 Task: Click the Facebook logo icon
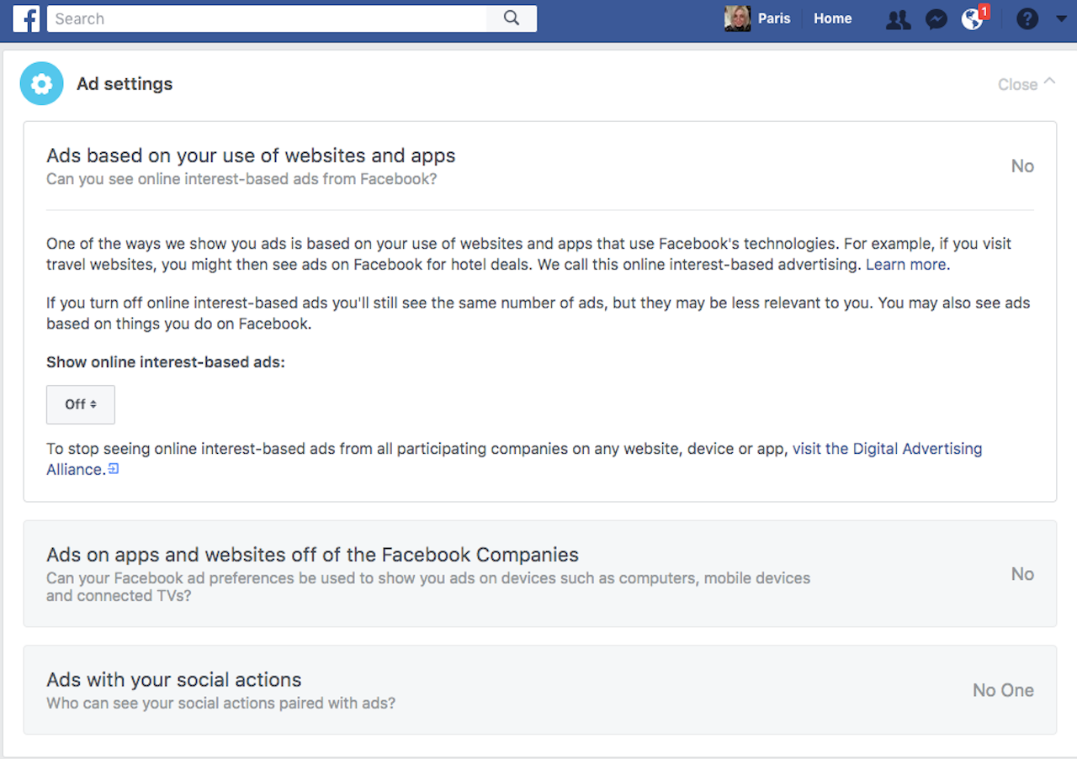coord(26,18)
